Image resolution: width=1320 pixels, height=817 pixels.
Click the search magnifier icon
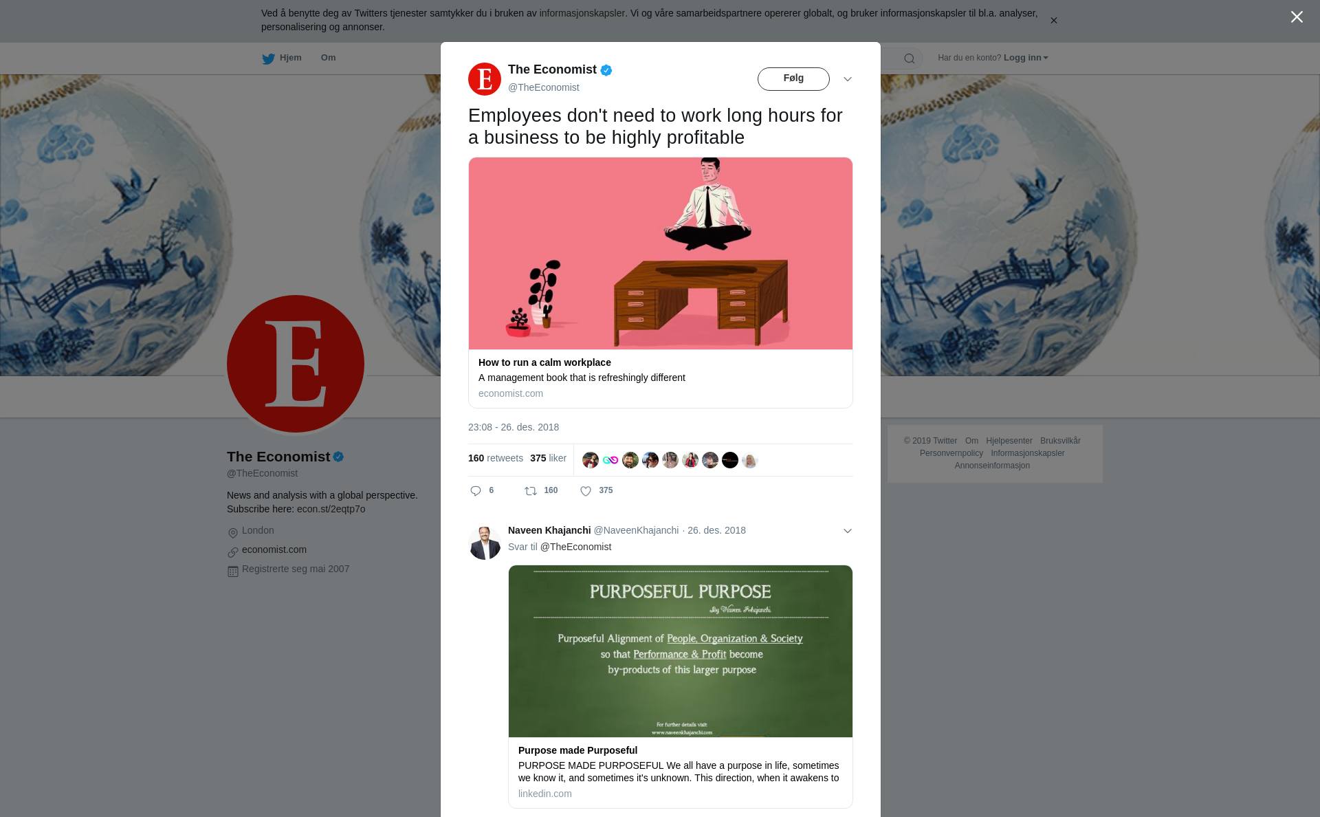910,58
